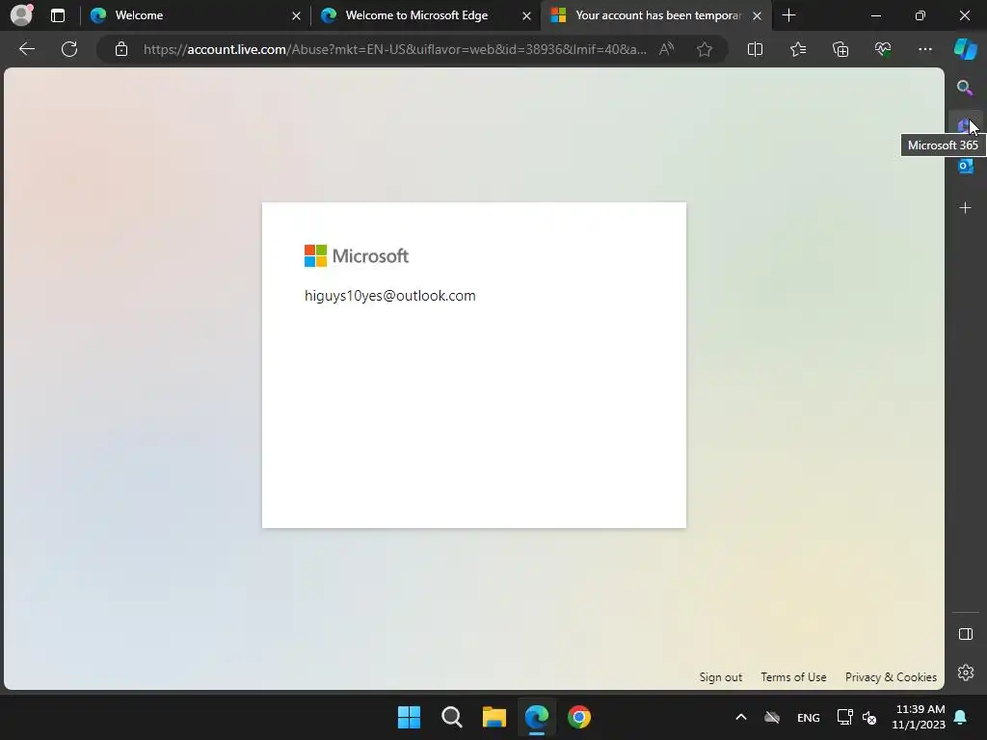Open notifications bell icon
This screenshot has height=740, width=987.
coord(961,717)
